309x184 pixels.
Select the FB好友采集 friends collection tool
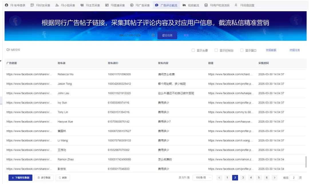coord(40,5)
